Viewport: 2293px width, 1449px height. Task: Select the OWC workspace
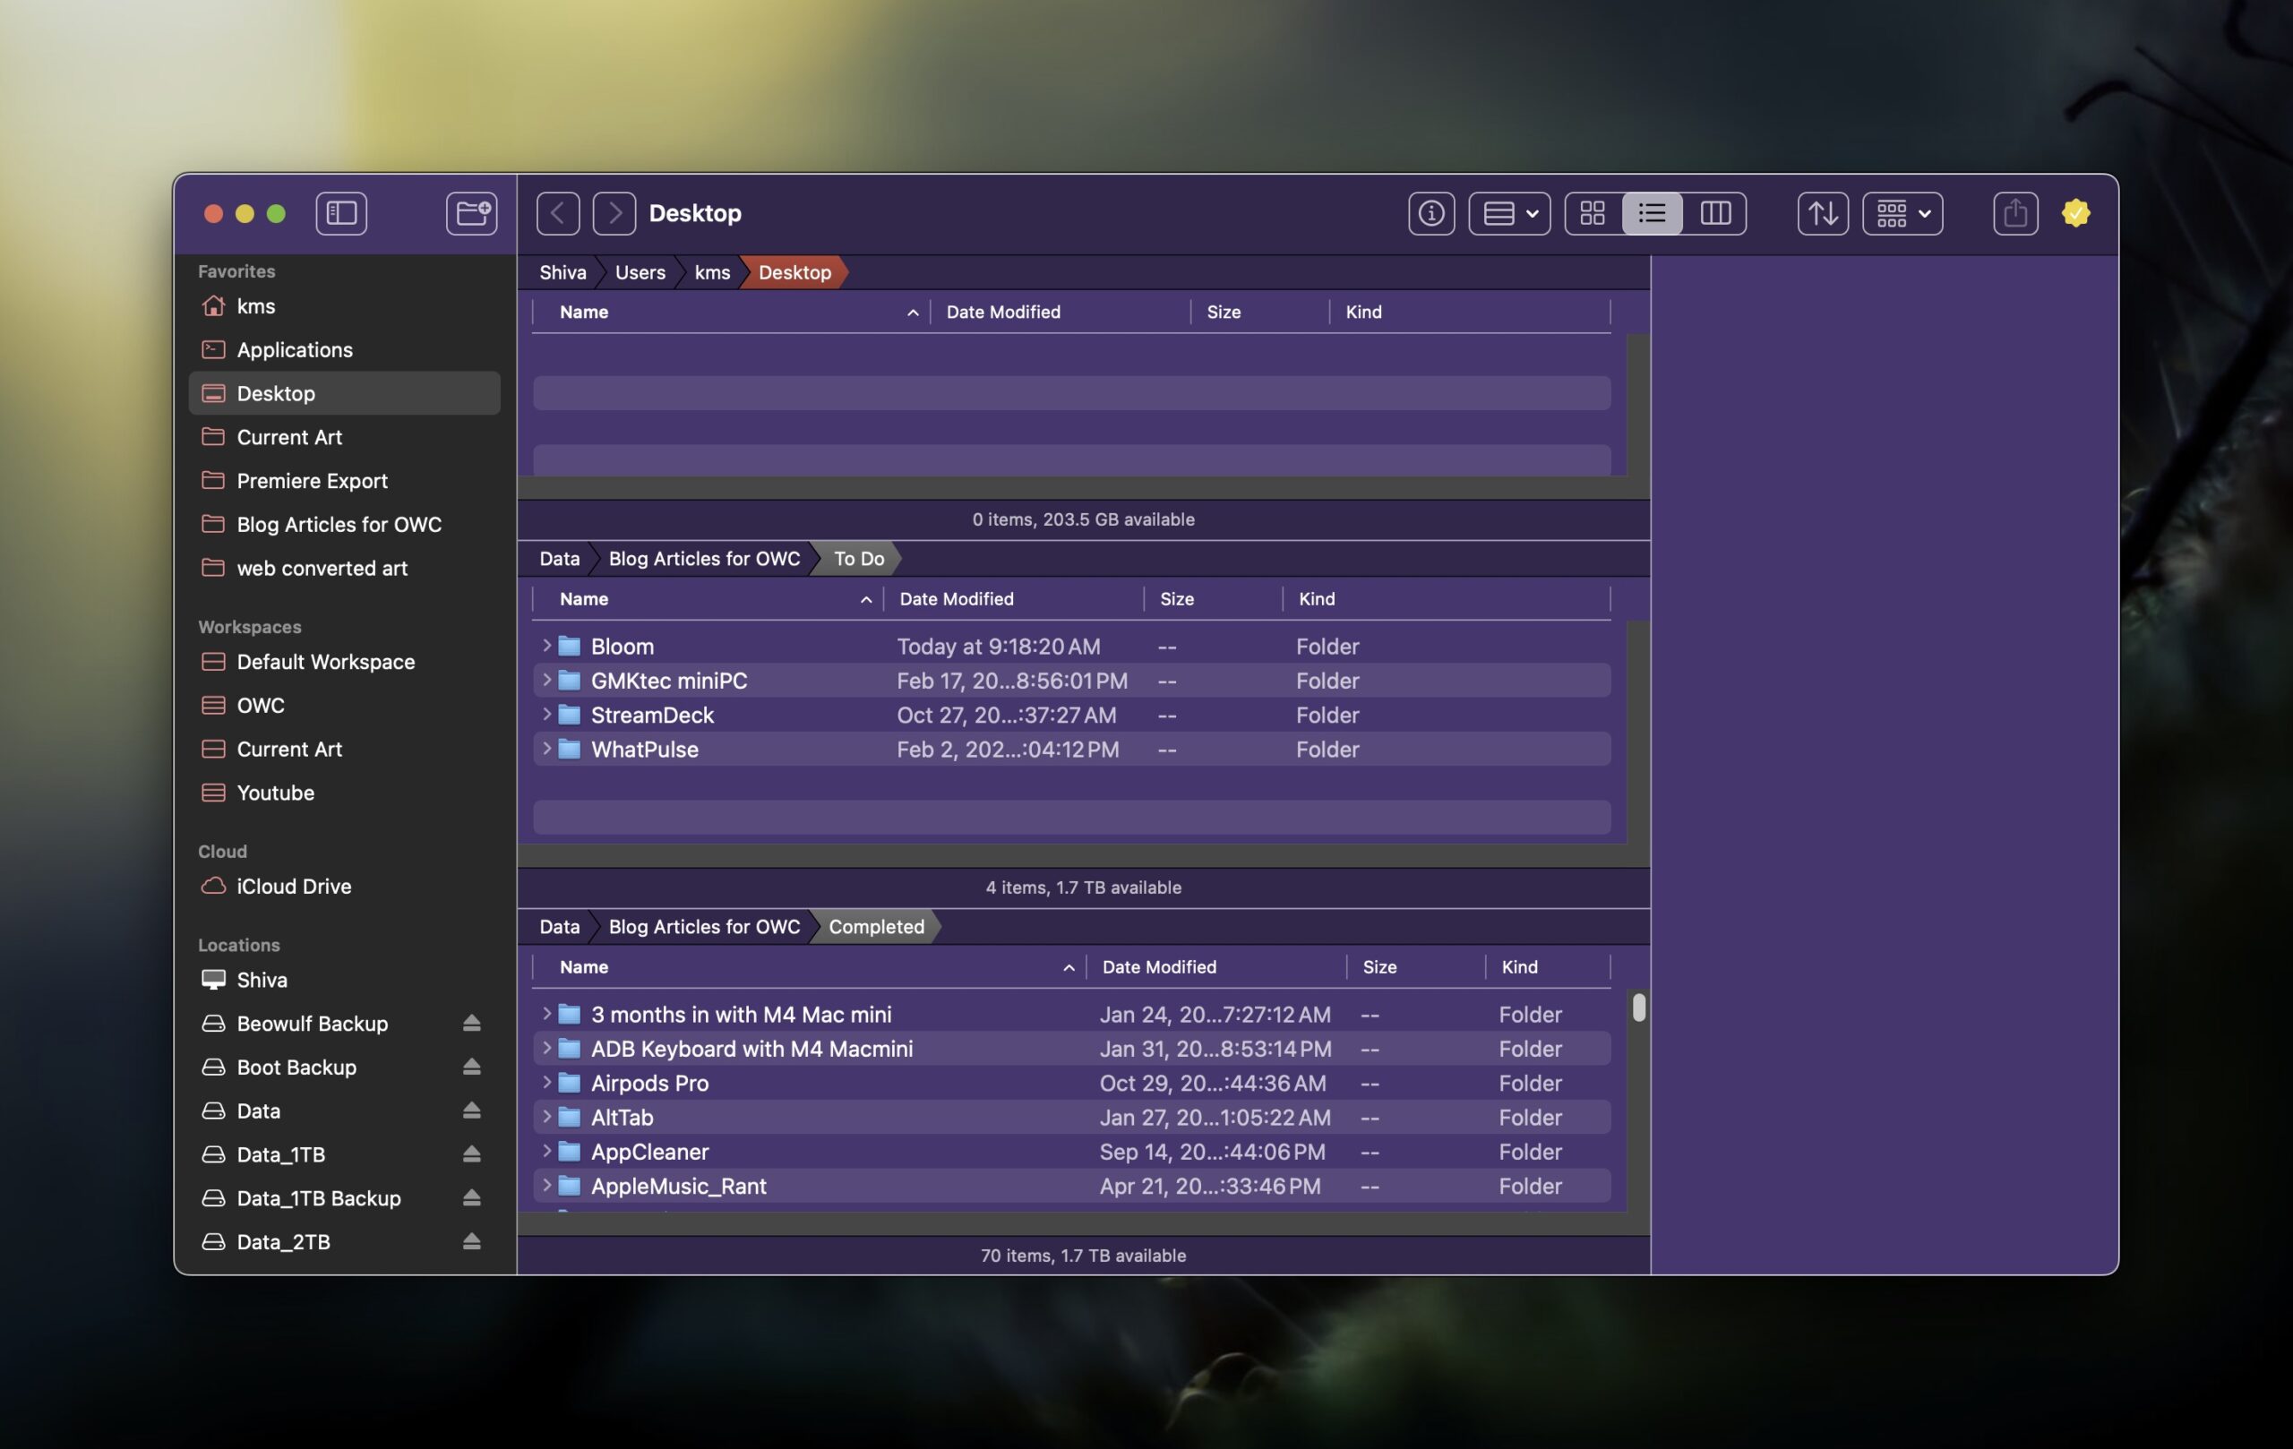click(x=260, y=706)
